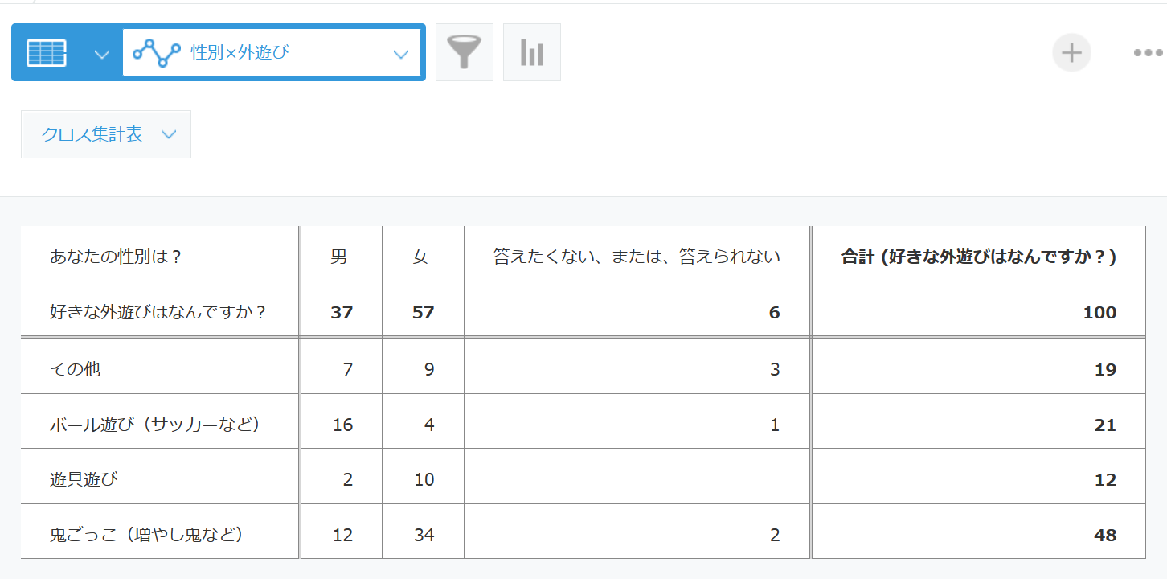Screen dimensions: 1167x579
Task: Click the table list view icon
Action: click(47, 53)
